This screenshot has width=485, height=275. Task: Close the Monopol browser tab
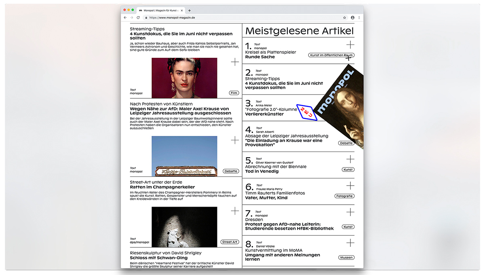[x=182, y=10]
